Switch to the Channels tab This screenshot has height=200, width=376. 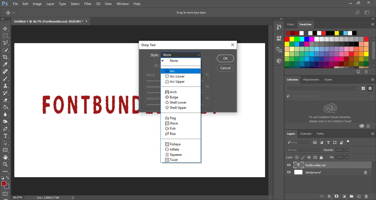tap(306, 134)
